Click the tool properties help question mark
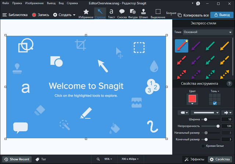Viewport: 235px width, 164px height. click(229, 84)
